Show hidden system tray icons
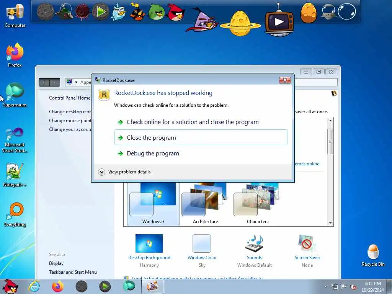This screenshot has height=294, width=392. (x=325, y=287)
